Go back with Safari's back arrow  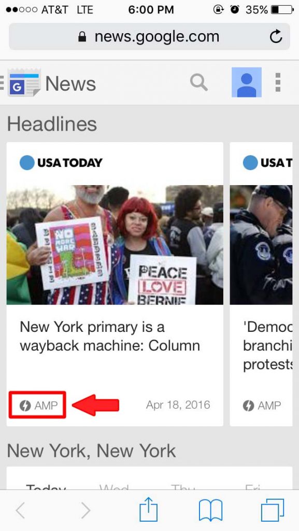point(20,510)
